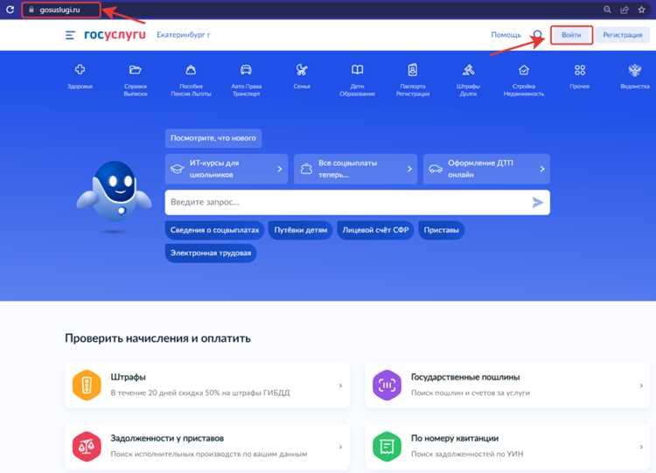The width and height of the screenshot is (656, 473).
Task: Click the robot assistant mascot
Action: coord(114,196)
